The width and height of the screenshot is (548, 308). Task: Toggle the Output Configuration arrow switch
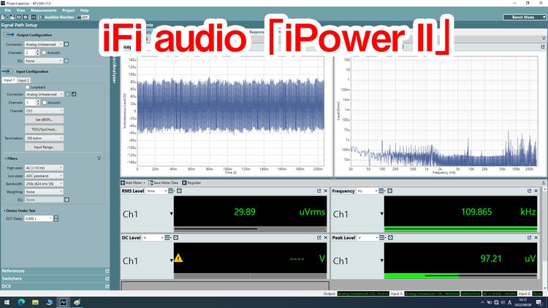[x=9, y=35]
